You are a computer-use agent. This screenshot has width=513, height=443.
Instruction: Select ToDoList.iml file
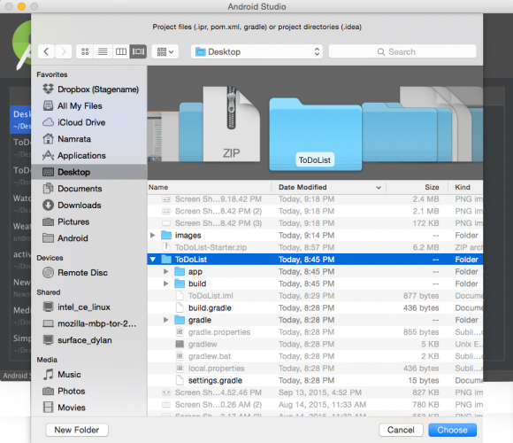[x=315, y=296]
